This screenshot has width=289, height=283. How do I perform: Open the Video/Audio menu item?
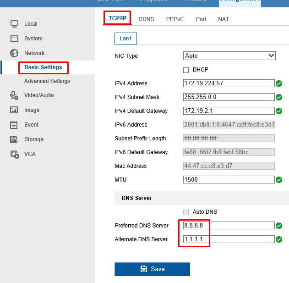coord(39,95)
